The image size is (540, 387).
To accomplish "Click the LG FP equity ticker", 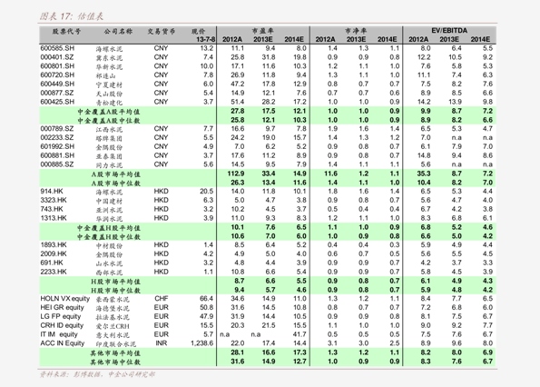I will [61, 317].
